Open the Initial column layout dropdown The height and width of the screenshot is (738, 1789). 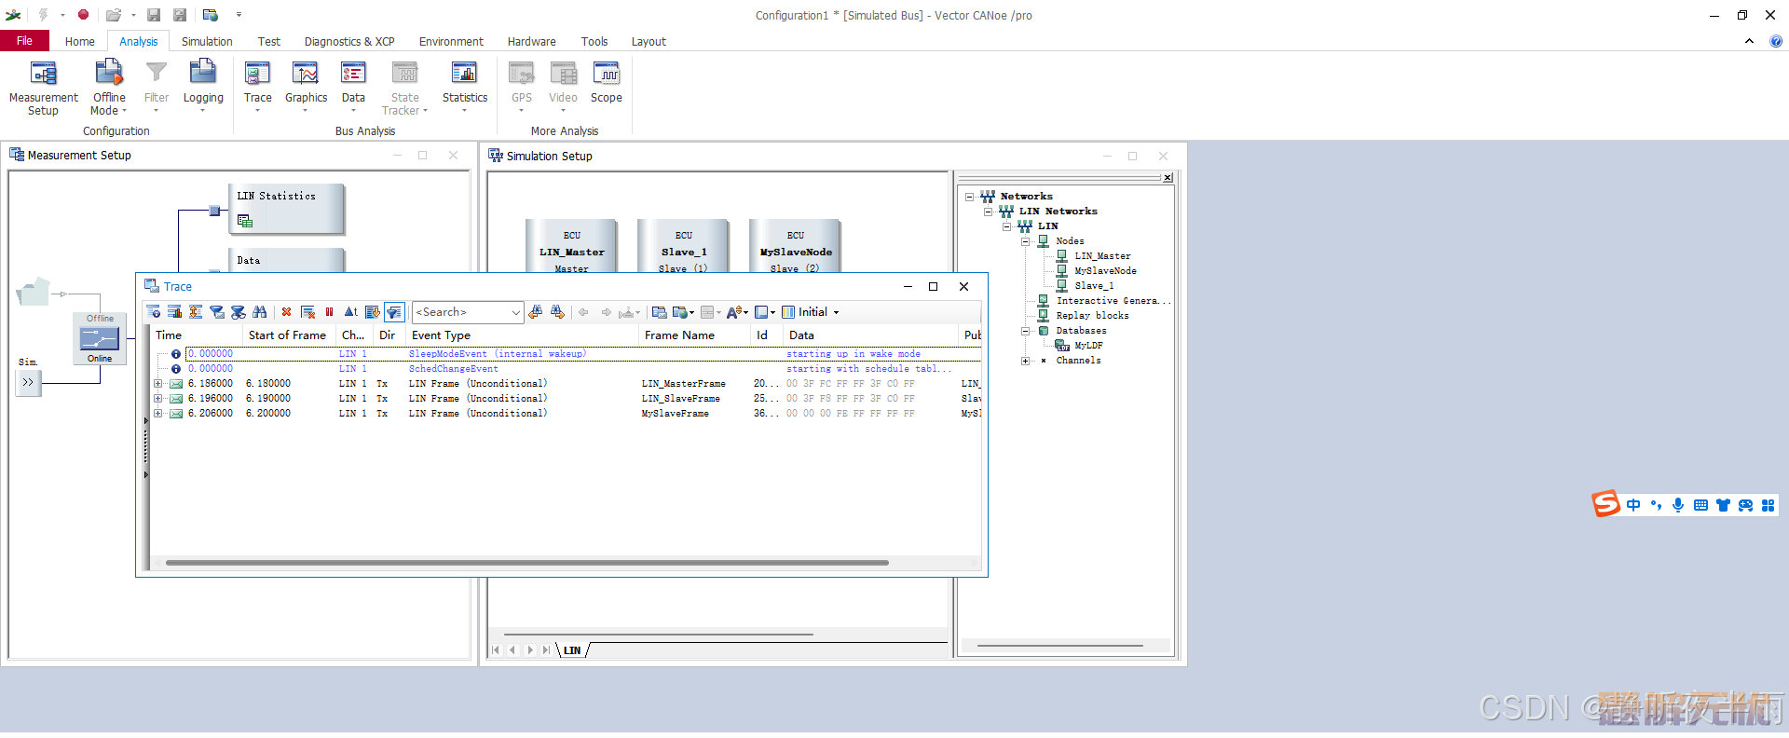pos(811,312)
